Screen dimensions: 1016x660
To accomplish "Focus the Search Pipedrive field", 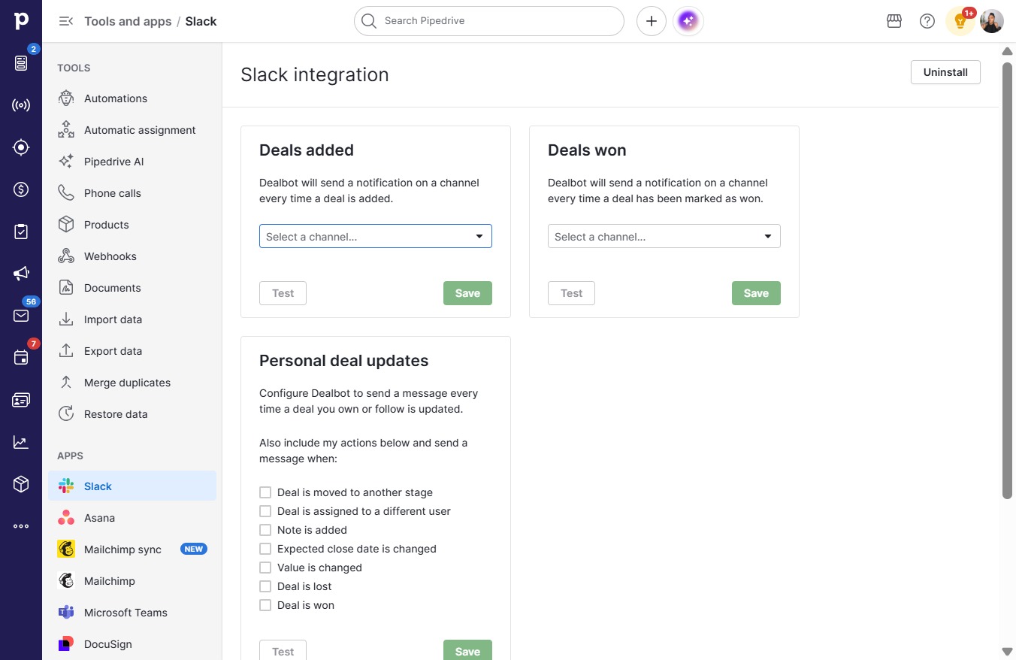I will coord(489,21).
